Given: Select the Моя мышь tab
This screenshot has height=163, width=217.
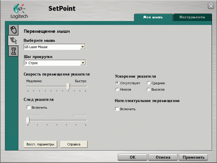Looking at the screenshot, I should (153, 17).
